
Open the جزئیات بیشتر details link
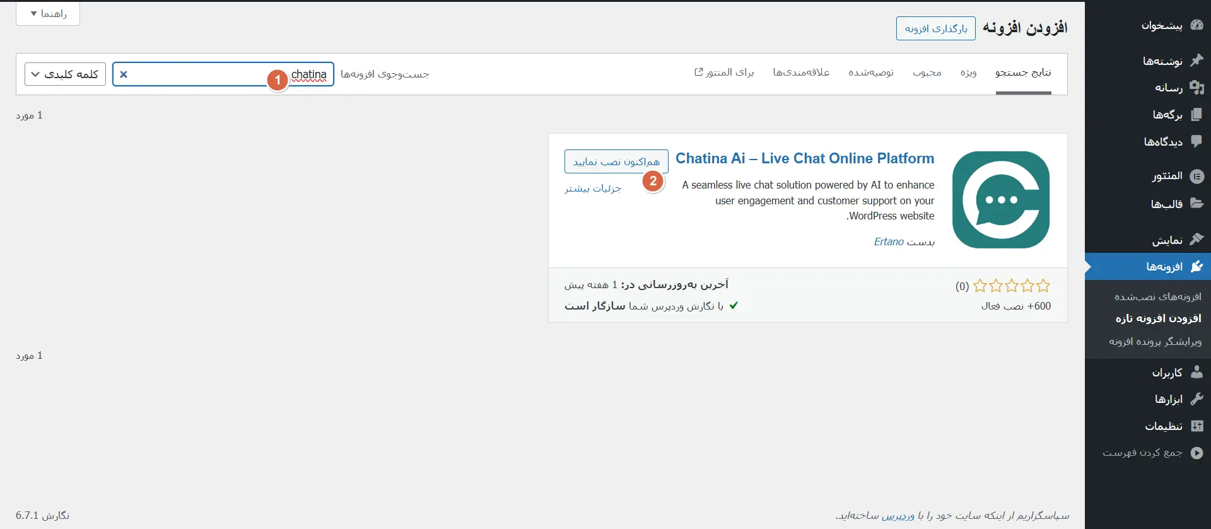(593, 188)
